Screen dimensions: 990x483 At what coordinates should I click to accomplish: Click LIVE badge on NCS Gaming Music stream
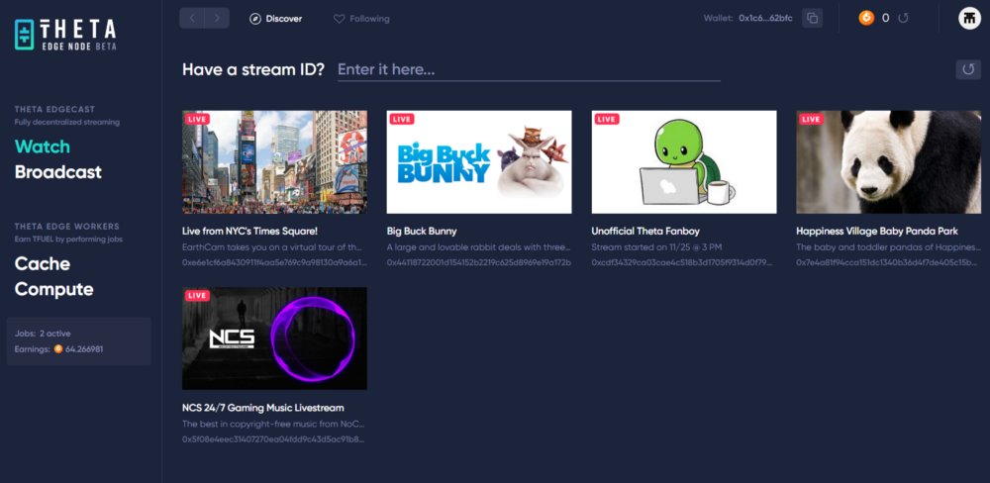coord(197,295)
